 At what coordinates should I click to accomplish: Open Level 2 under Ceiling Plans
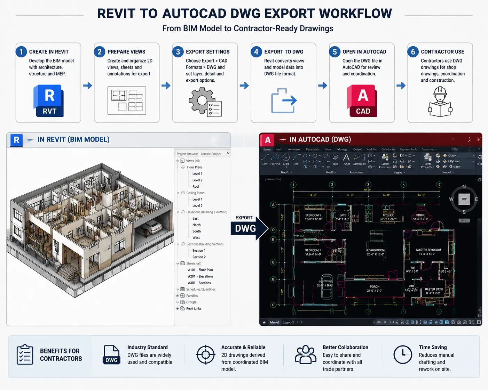tap(197, 206)
